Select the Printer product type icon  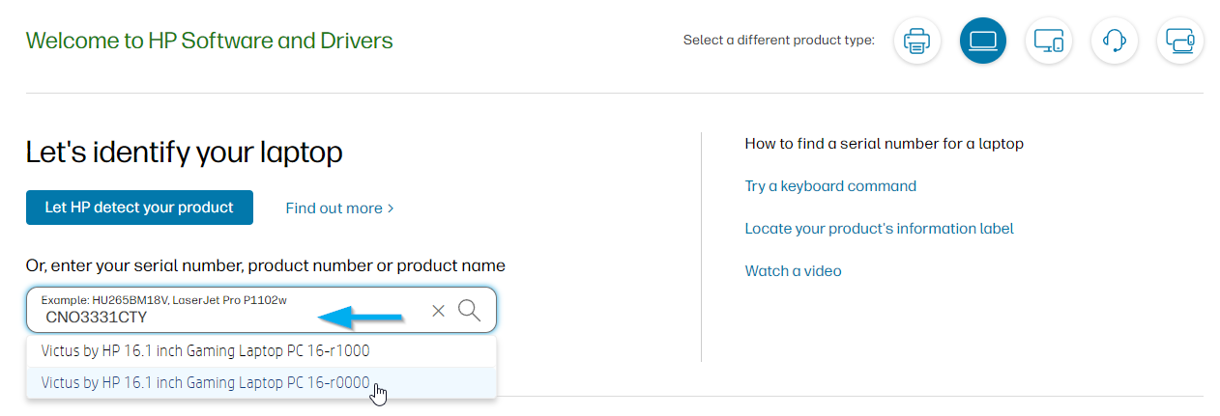click(x=916, y=42)
